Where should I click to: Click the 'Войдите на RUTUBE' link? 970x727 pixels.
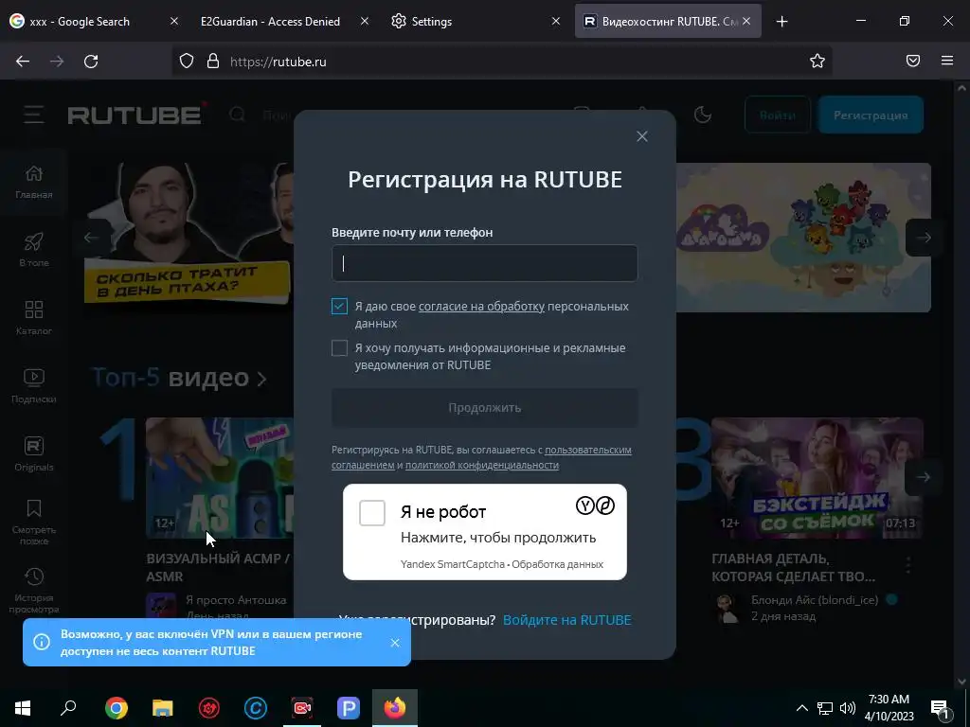point(566,620)
